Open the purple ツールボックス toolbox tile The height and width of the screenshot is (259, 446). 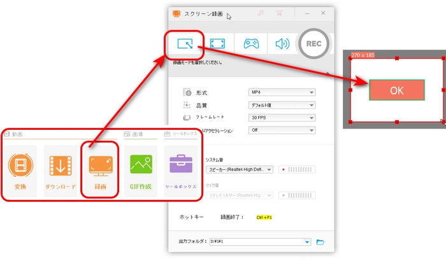pos(181,171)
